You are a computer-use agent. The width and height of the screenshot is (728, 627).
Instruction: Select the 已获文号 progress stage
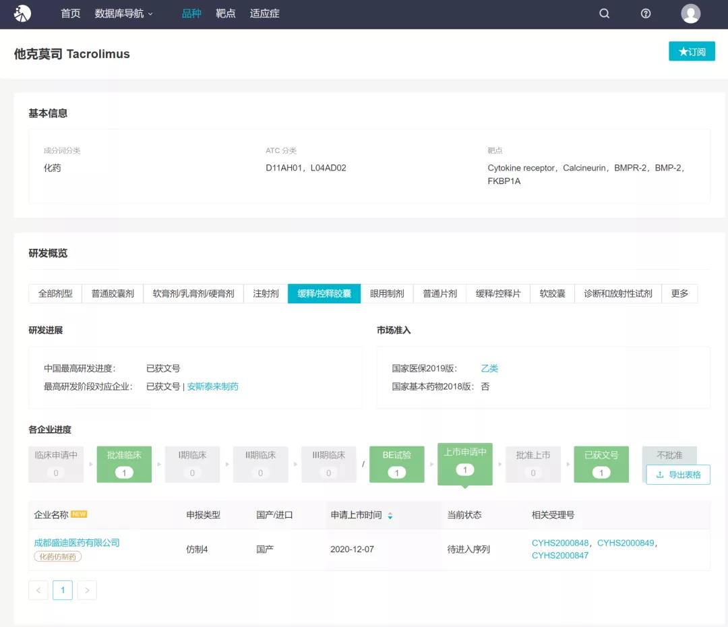coord(601,464)
